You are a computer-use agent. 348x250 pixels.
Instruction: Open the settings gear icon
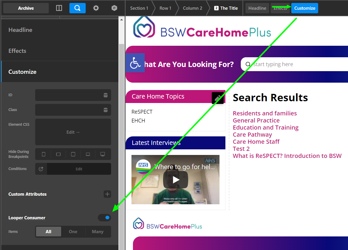point(96,8)
